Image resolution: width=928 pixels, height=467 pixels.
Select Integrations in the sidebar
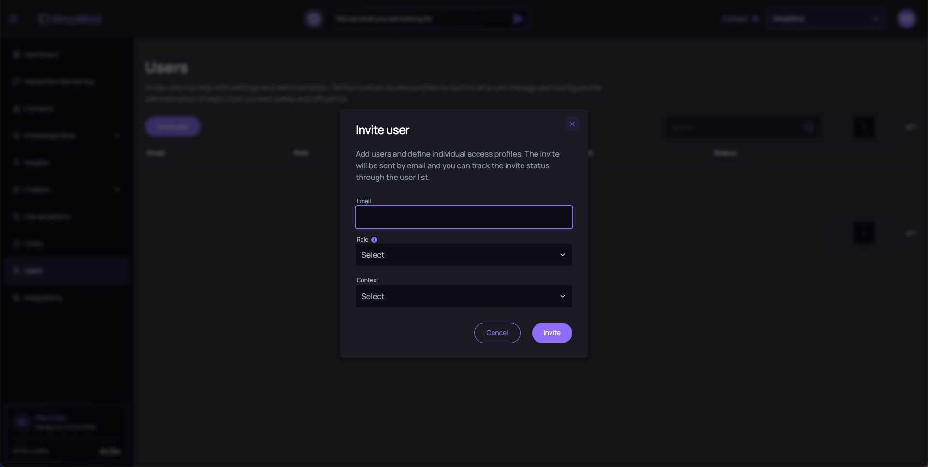pos(43,298)
